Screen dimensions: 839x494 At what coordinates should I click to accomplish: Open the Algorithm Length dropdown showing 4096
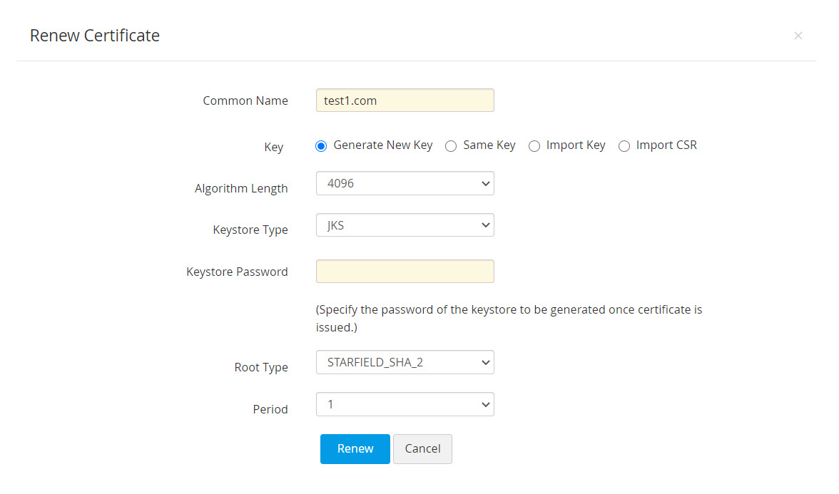[405, 183]
